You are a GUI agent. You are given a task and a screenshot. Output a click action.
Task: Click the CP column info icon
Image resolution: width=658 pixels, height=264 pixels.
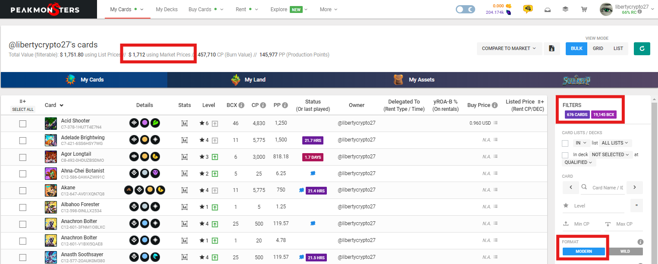[263, 105]
